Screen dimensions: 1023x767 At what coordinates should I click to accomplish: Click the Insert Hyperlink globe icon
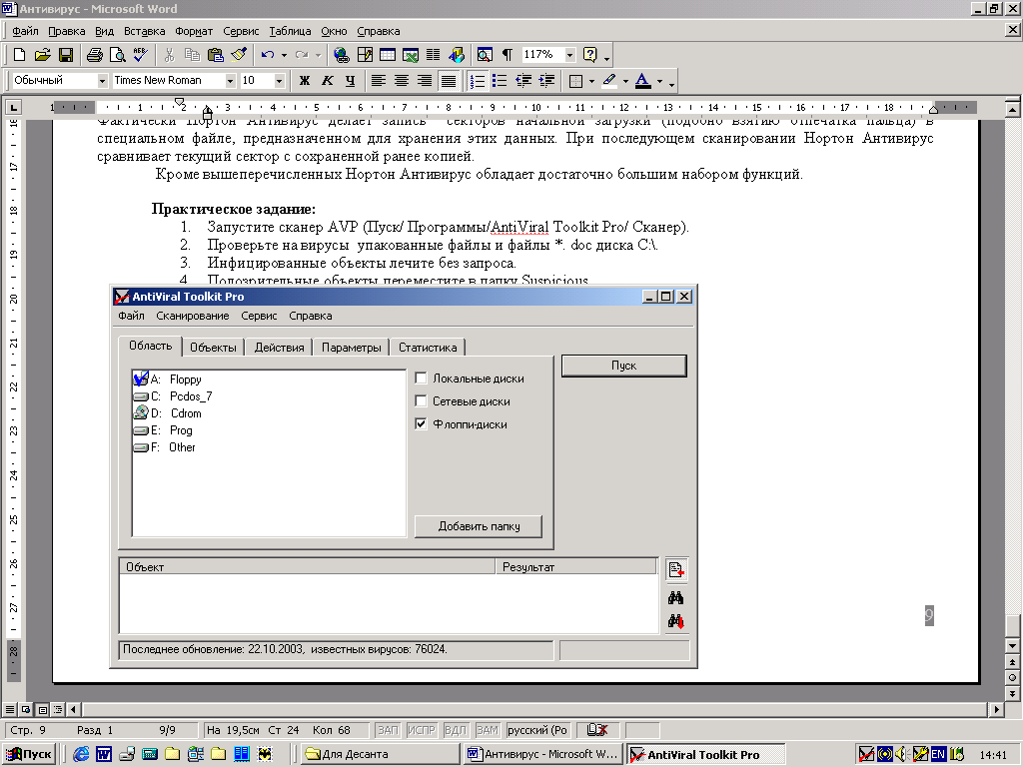point(342,55)
